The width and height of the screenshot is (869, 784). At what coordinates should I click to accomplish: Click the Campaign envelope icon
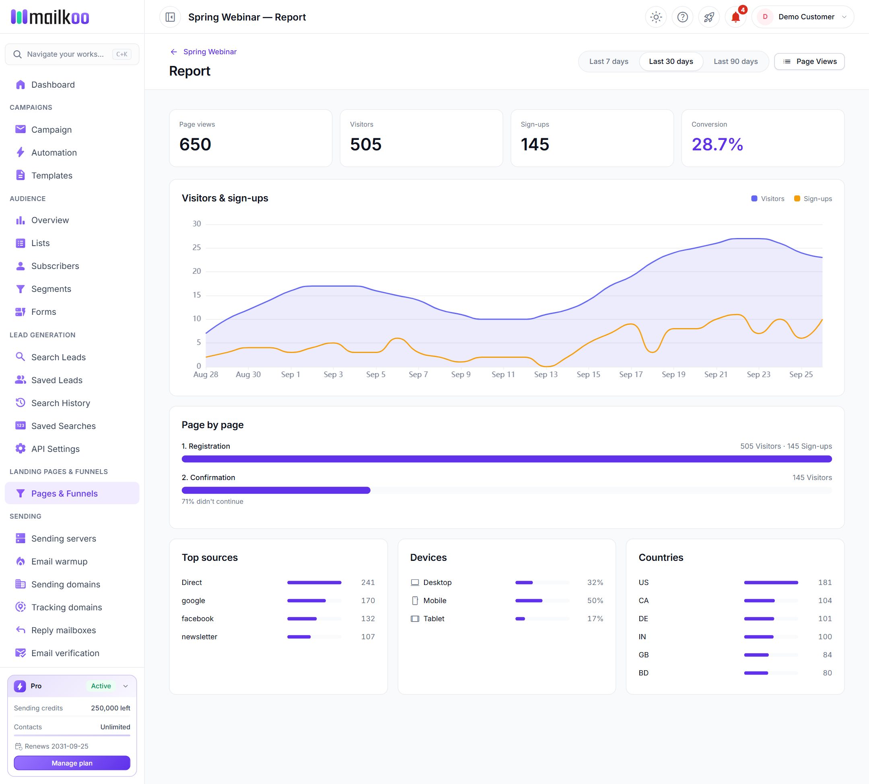(x=20, y=129)
